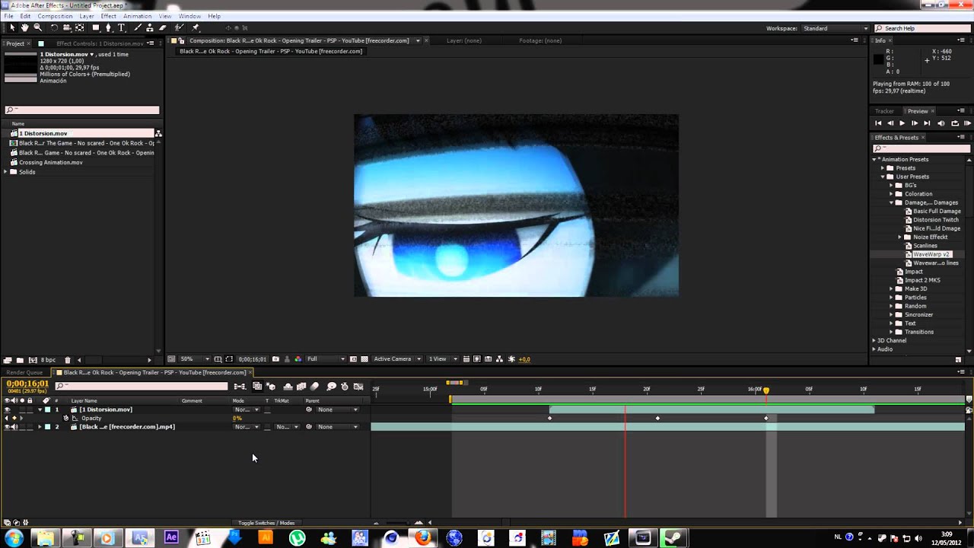Select the Clone Stamp tool
The height and width of the screenshot is (548, 974).
pyautogui.click(x=150, y=27)
